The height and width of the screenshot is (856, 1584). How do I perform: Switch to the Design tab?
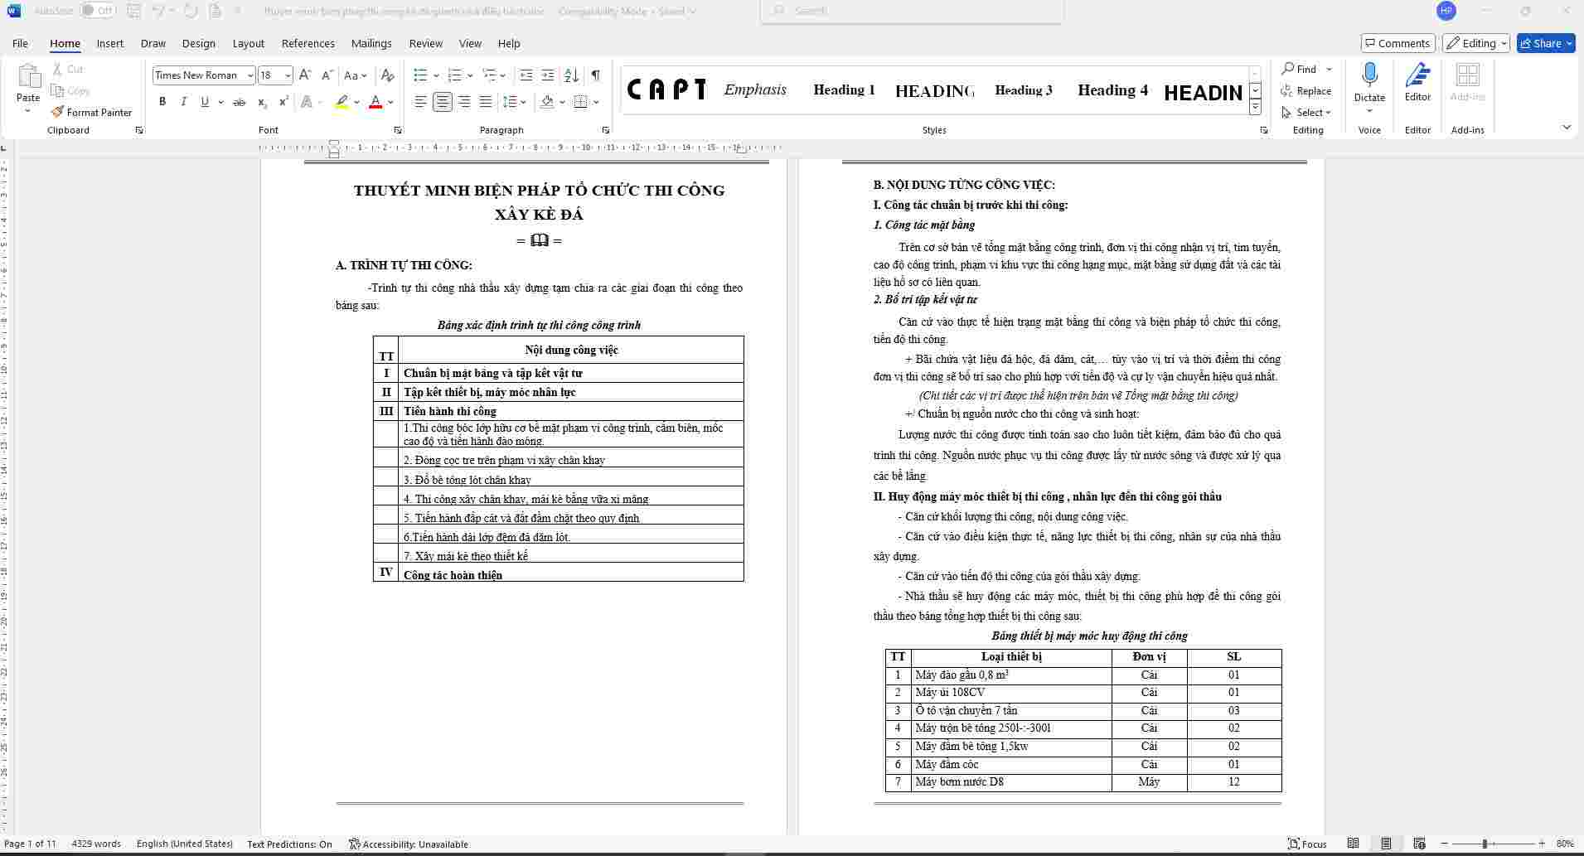point(198,43)
